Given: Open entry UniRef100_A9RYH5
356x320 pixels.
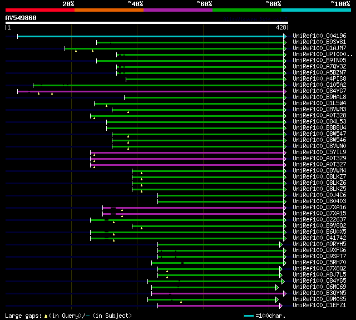Looking at the screenshot, I should point(319,244).
